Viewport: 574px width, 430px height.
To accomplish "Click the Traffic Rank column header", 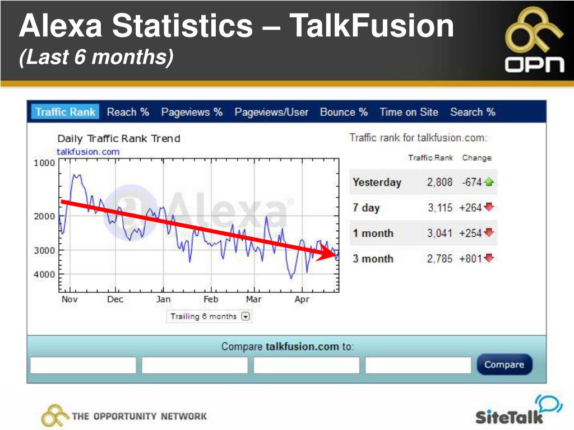I will 430,157.
